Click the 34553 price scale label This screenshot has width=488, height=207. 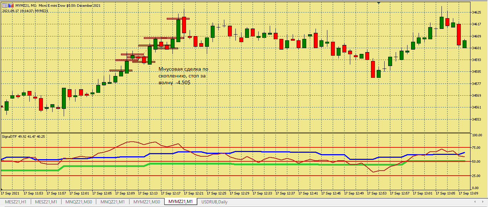tap(477, 119)
